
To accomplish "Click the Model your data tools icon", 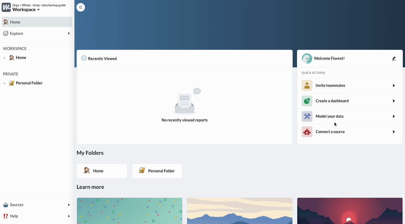I will click(x=307, y=116).
